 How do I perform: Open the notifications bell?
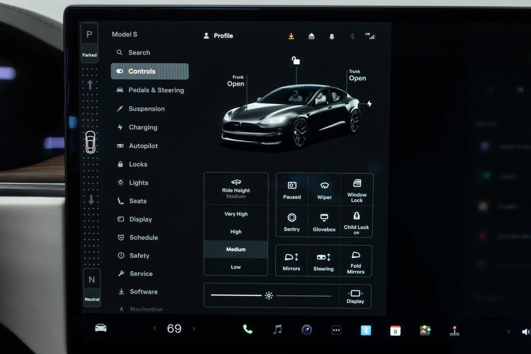pos(331,36)
